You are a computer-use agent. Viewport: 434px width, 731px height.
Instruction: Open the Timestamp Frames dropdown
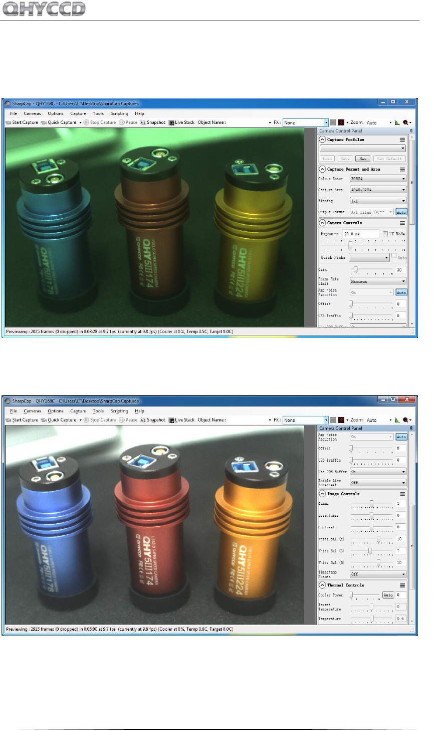[x=378, y=574]
